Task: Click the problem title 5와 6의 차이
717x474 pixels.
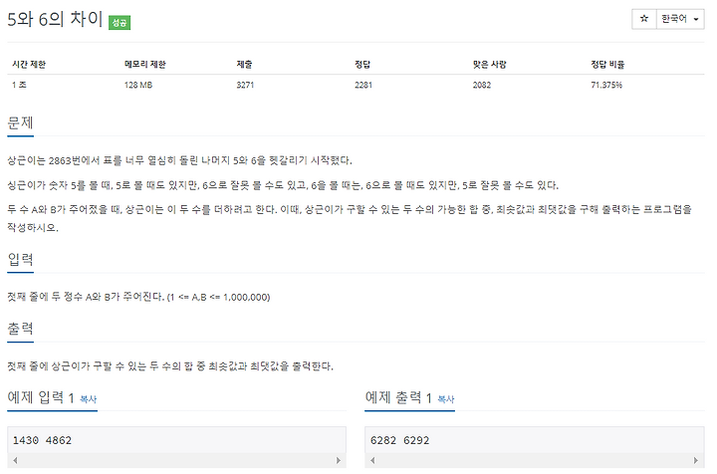Action: pos(55,19)
